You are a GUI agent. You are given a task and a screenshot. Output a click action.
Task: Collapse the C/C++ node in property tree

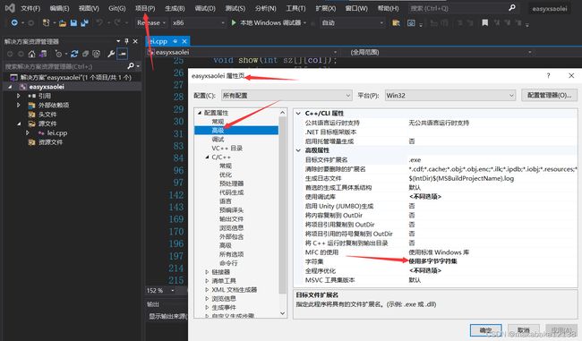point(207,157)
